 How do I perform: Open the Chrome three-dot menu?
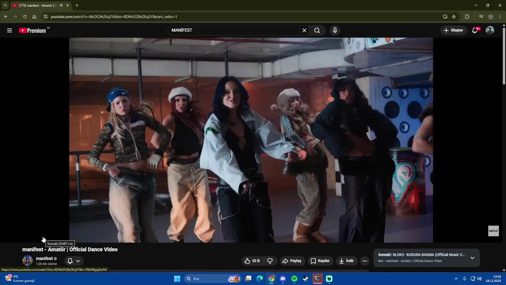click(x=500, y=17)
